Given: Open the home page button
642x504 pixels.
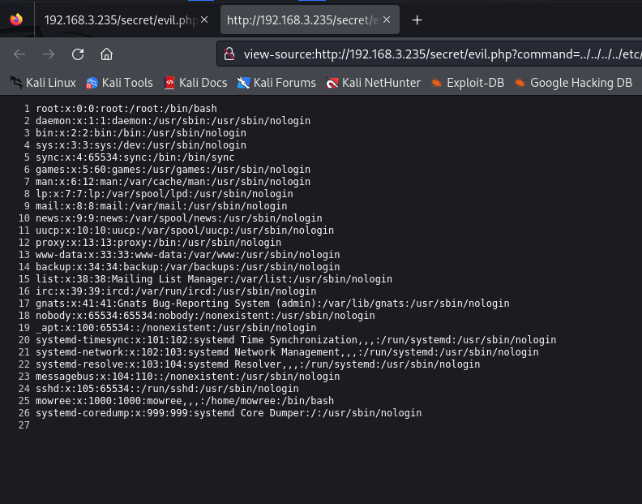Looking at the screenshot, I should pyautogui.click(x=106, y=54).
